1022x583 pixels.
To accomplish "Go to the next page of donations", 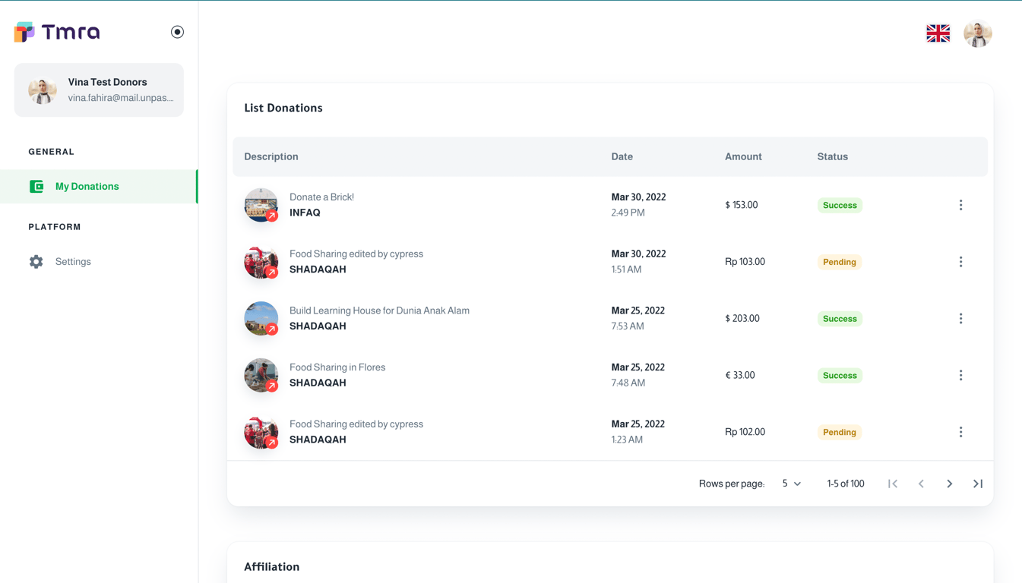I will [x=950, y=484].
